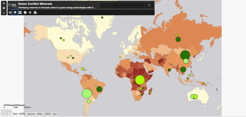Image resolution: width=246 pixels, height=117 pixels.
Task: Click the IISD logo
Action: click(x=12, y=5)
